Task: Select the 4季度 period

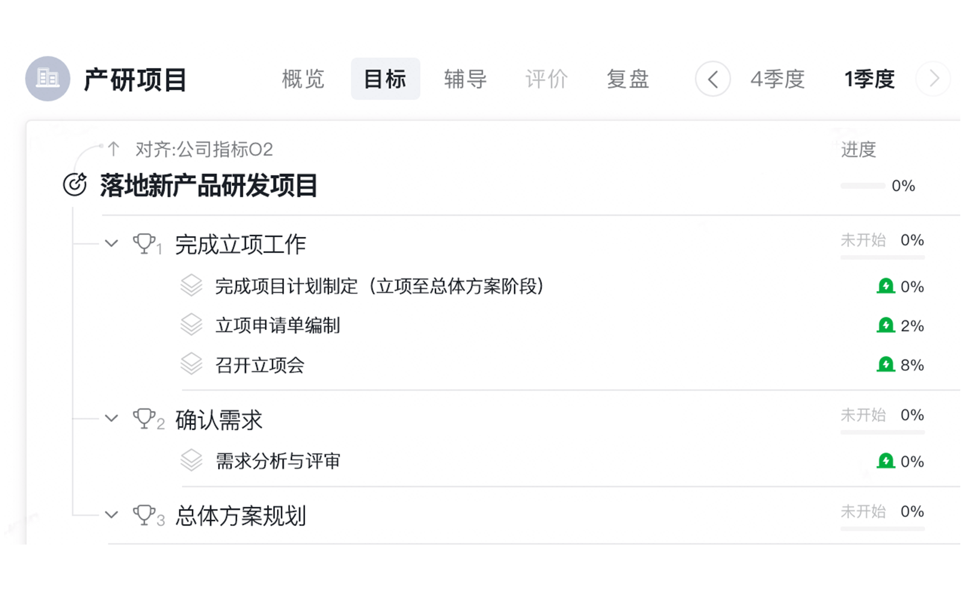Action: click(x=778, y=79)
